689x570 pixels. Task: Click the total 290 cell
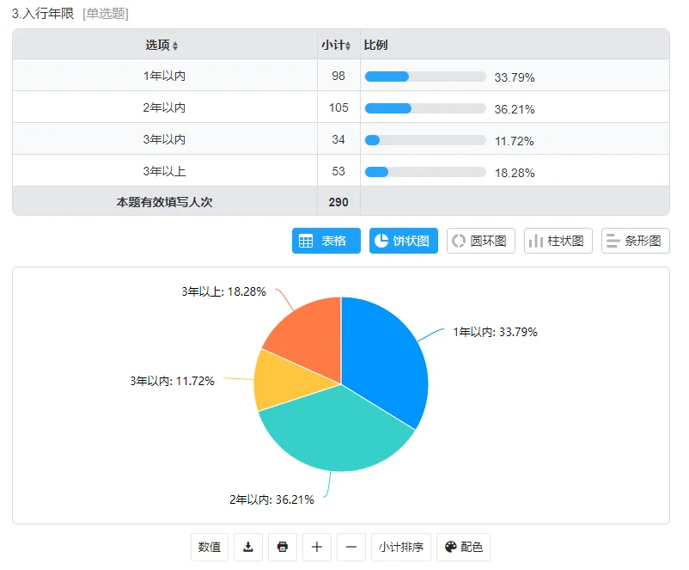coord(338,202)
